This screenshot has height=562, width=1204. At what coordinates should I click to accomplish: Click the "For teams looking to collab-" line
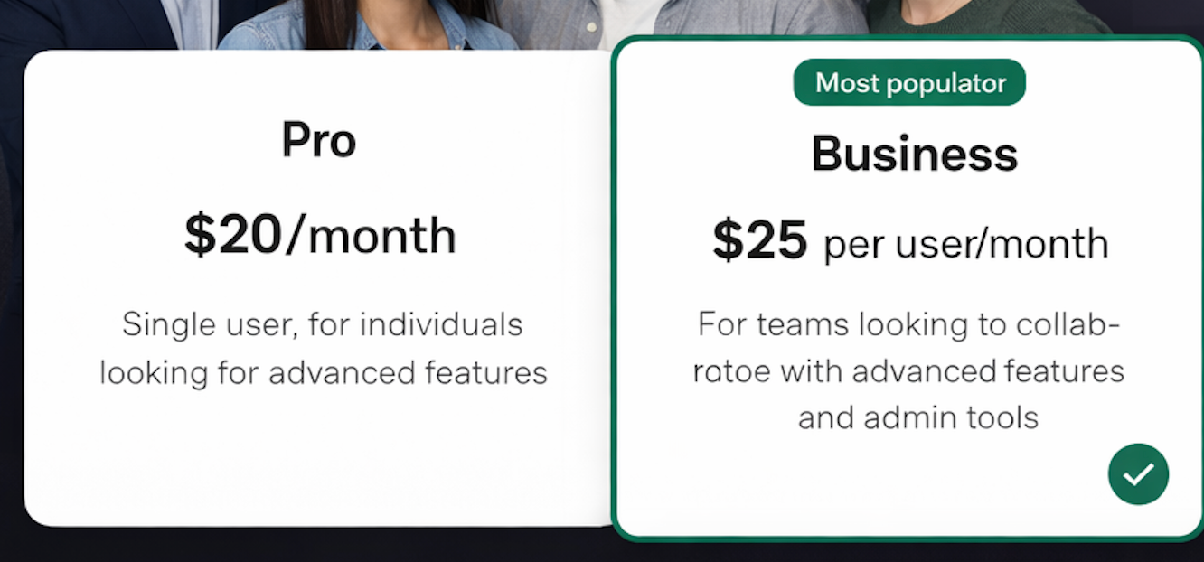908,323
